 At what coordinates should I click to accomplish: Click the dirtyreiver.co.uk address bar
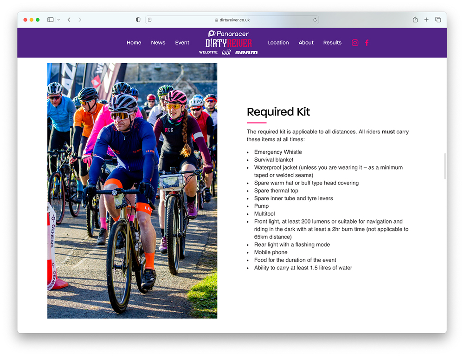[232, 20]
